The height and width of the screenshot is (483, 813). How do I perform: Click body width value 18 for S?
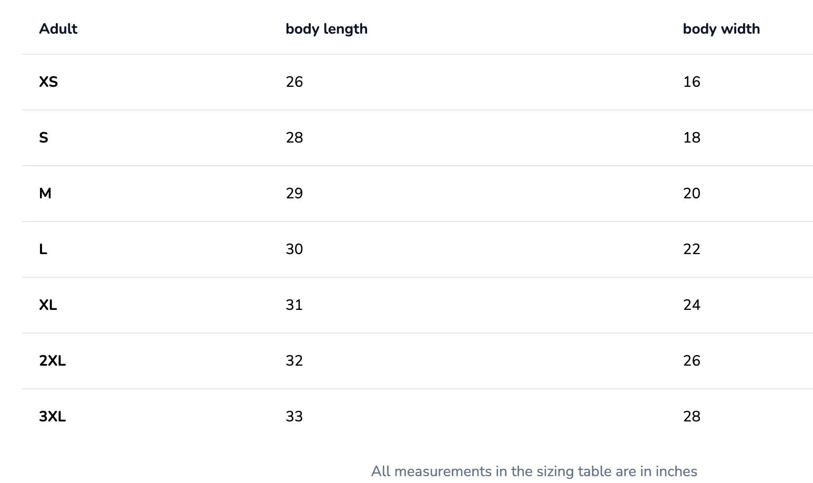692,138
